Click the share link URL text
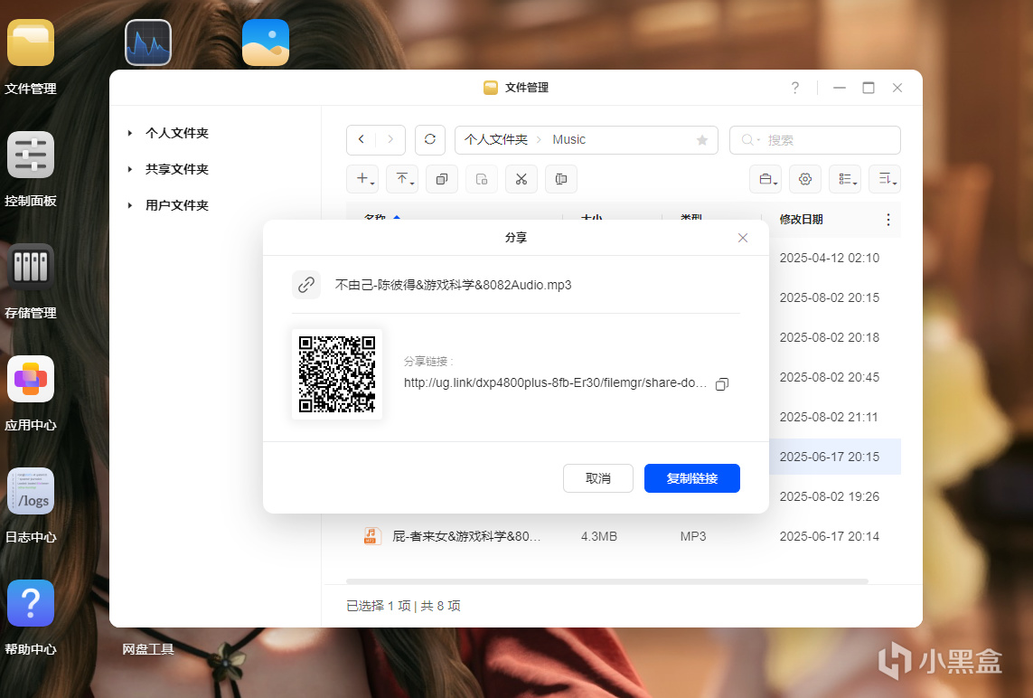The height and width of the screenshot is (698, 1033). click(556, 383)
